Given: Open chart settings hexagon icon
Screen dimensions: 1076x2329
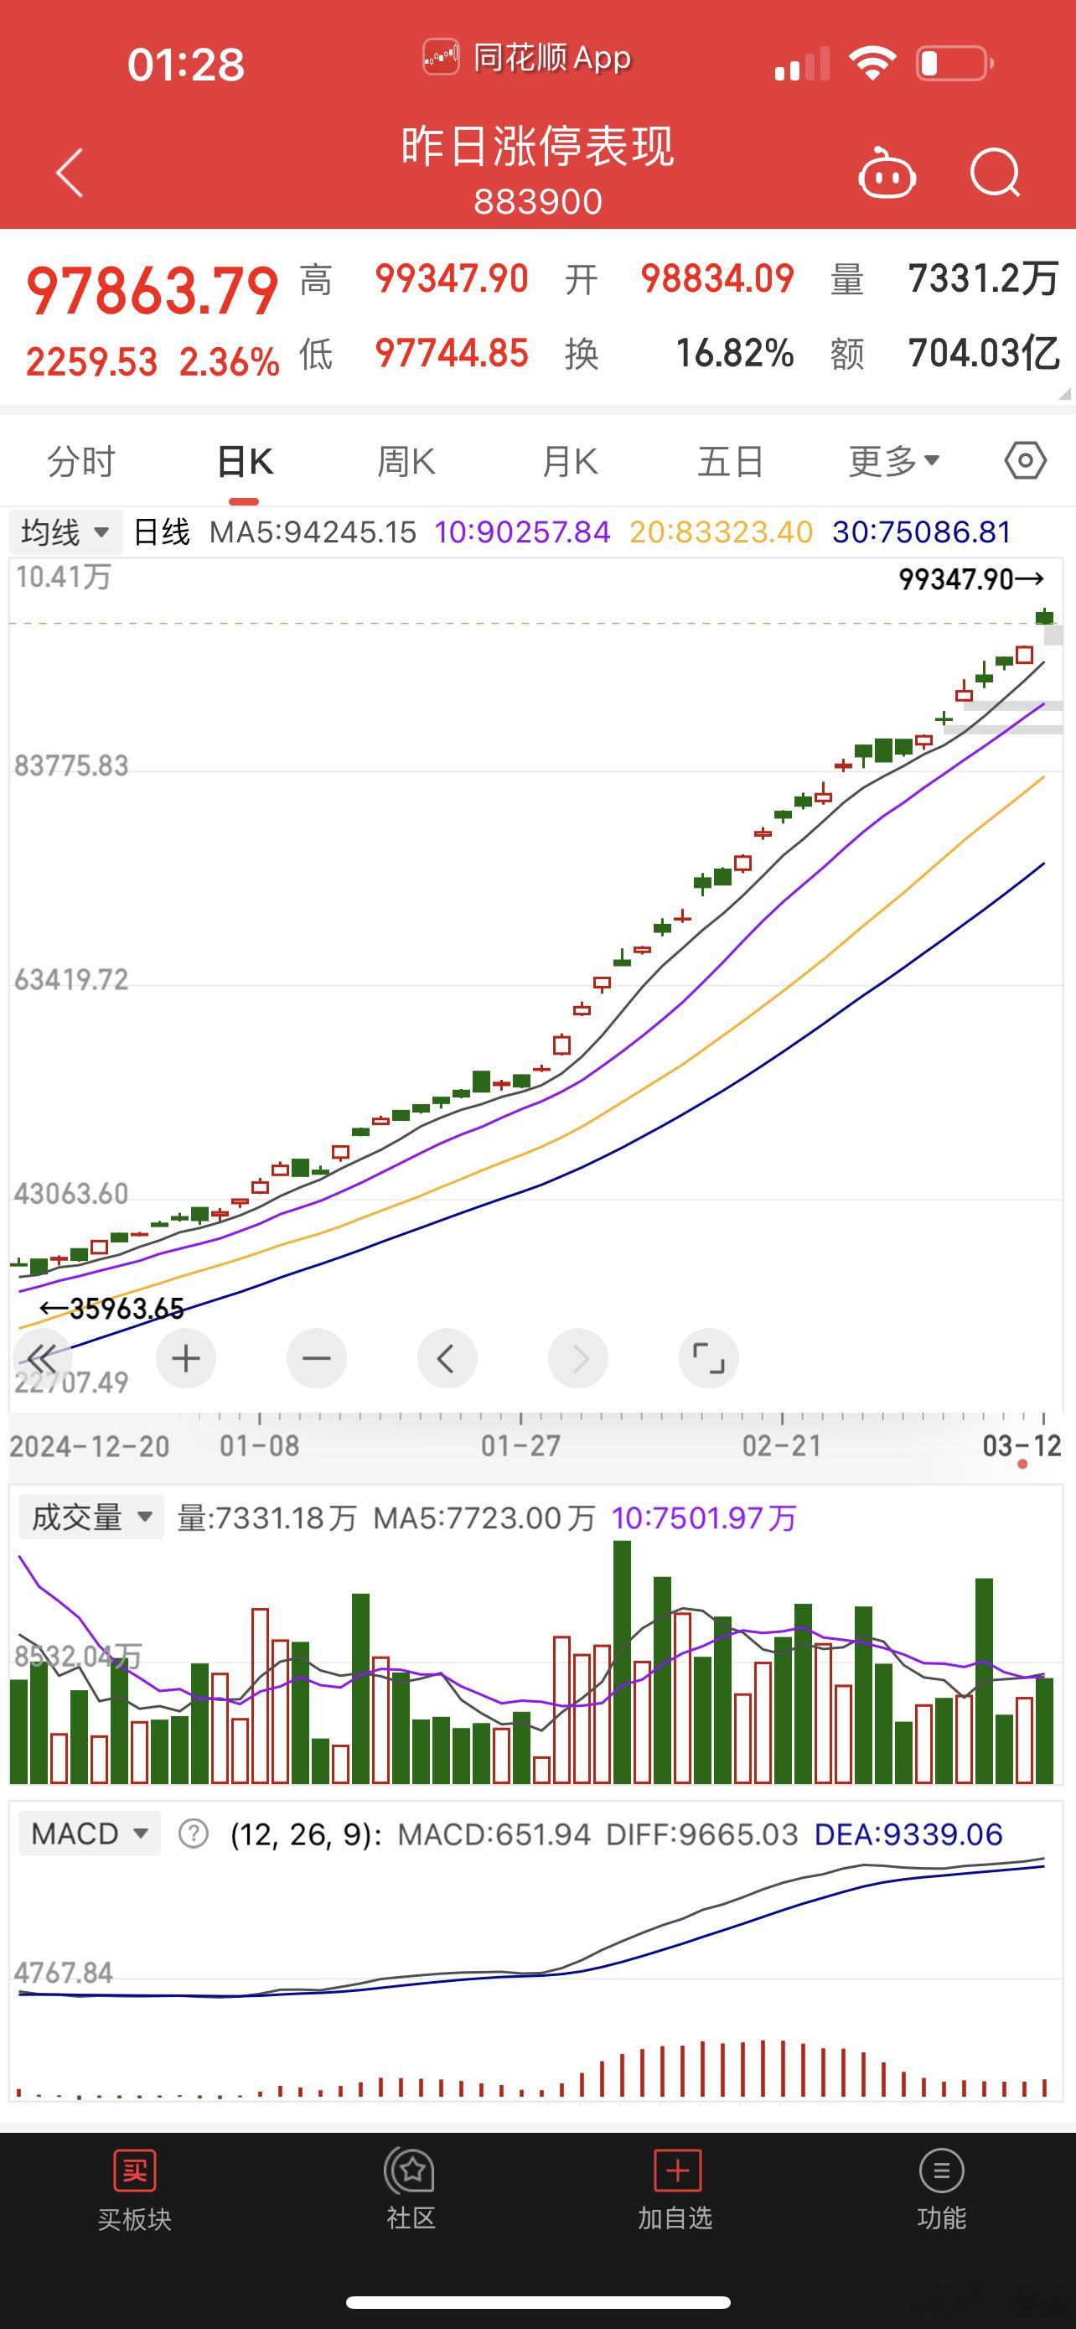Looking at the screenshot, I should [1026, 461].
